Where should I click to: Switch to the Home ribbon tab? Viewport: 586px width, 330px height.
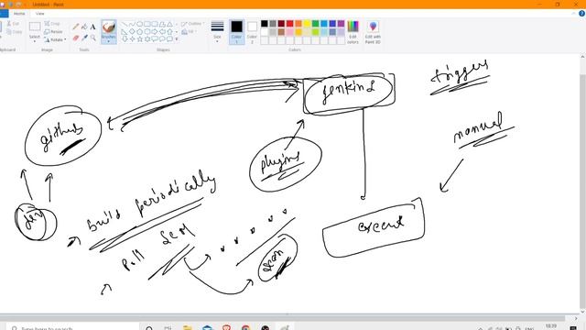click(19, 14)
